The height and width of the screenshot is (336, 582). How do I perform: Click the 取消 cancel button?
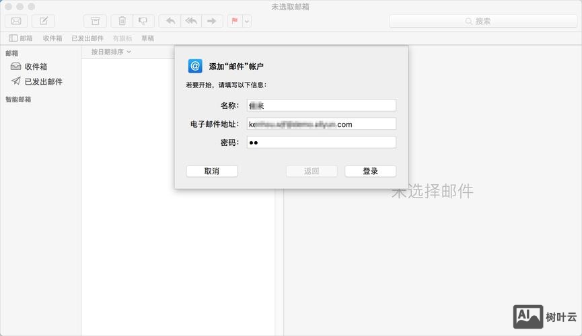[212, 171]
